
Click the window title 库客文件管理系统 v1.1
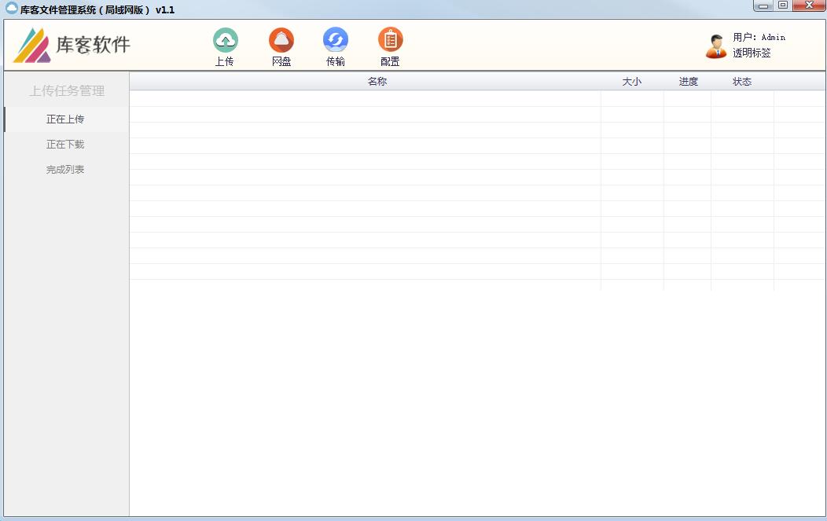pos(97,9)
